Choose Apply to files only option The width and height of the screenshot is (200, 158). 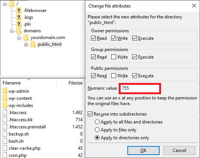(97, 130)
